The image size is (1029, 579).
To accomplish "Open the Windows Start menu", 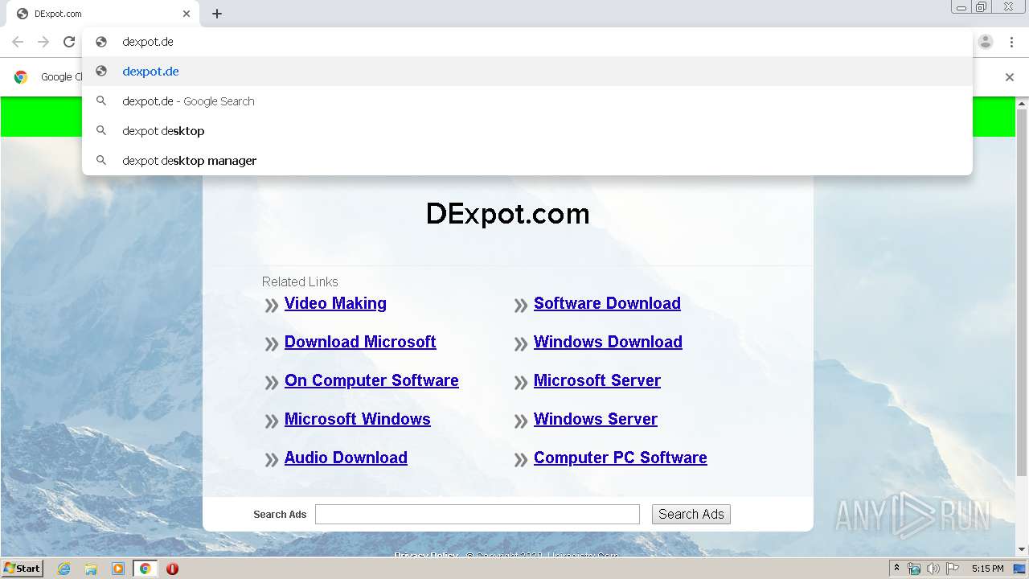I will pos(22,569).
